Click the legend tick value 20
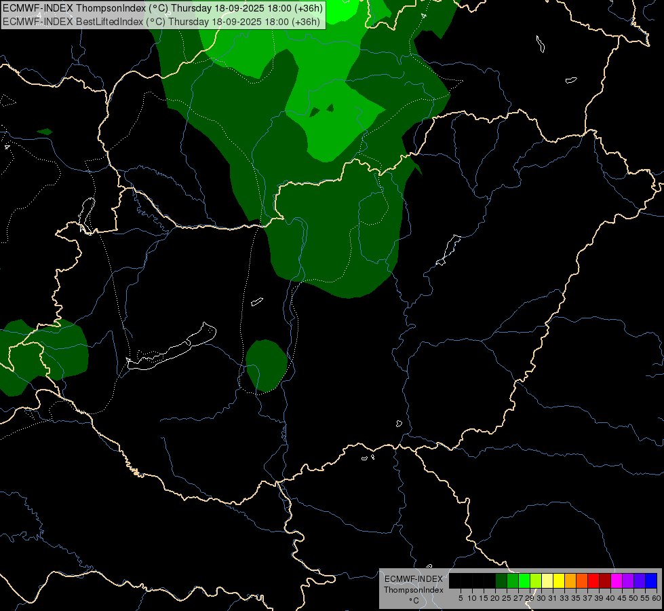Viewport: 664px width, 611px height. pyautogui.click(x=496, y=598)
